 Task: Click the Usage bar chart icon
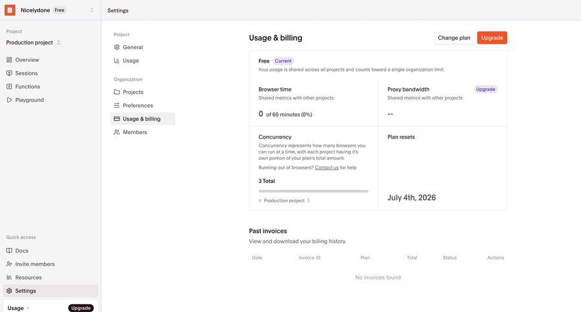[117, 61]
